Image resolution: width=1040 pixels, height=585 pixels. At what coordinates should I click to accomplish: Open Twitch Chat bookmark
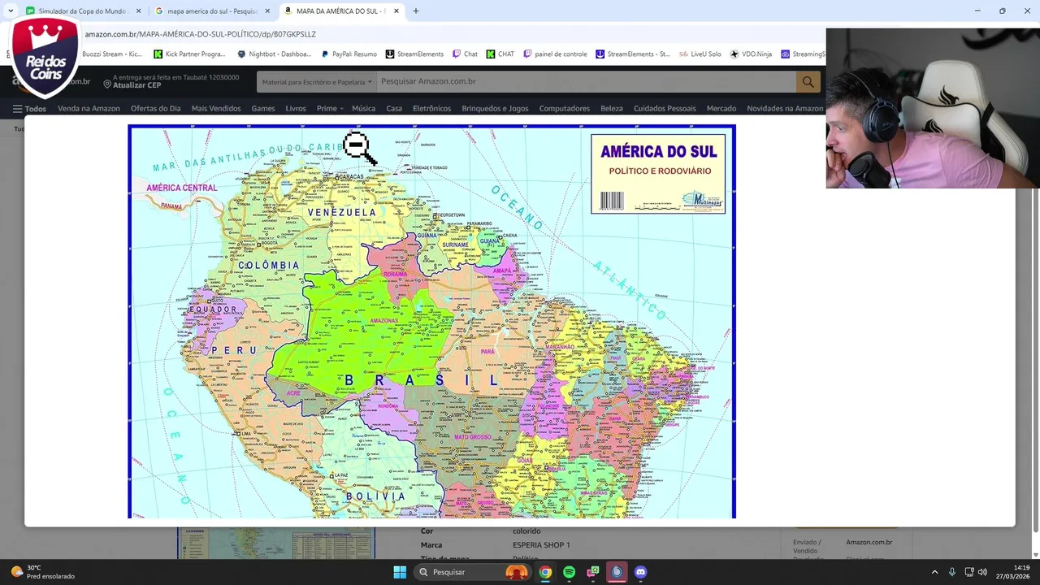click(466, 54)
